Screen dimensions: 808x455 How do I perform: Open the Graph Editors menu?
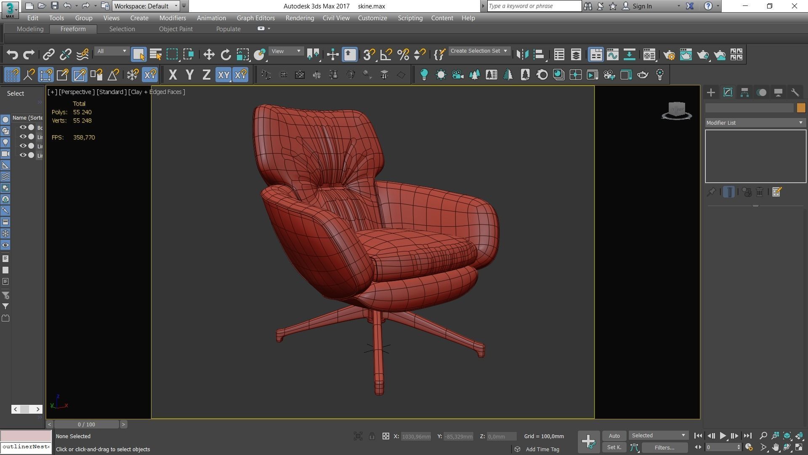click(x=255, y=18)
